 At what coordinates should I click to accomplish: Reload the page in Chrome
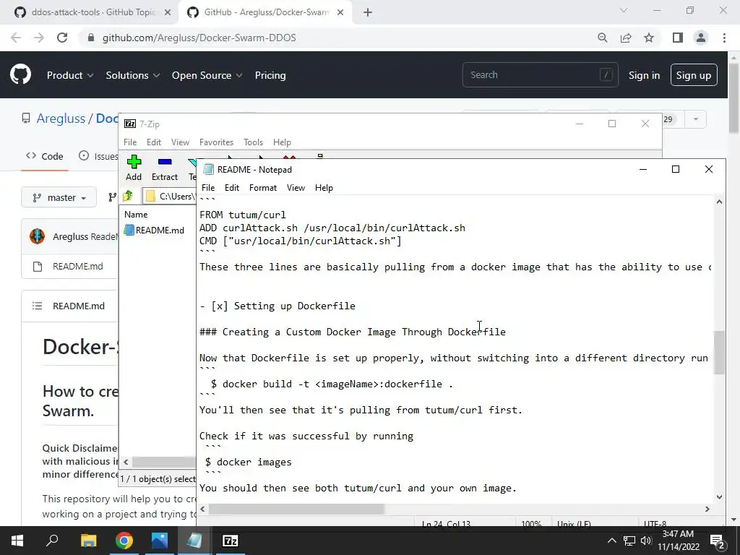[62, 38]
